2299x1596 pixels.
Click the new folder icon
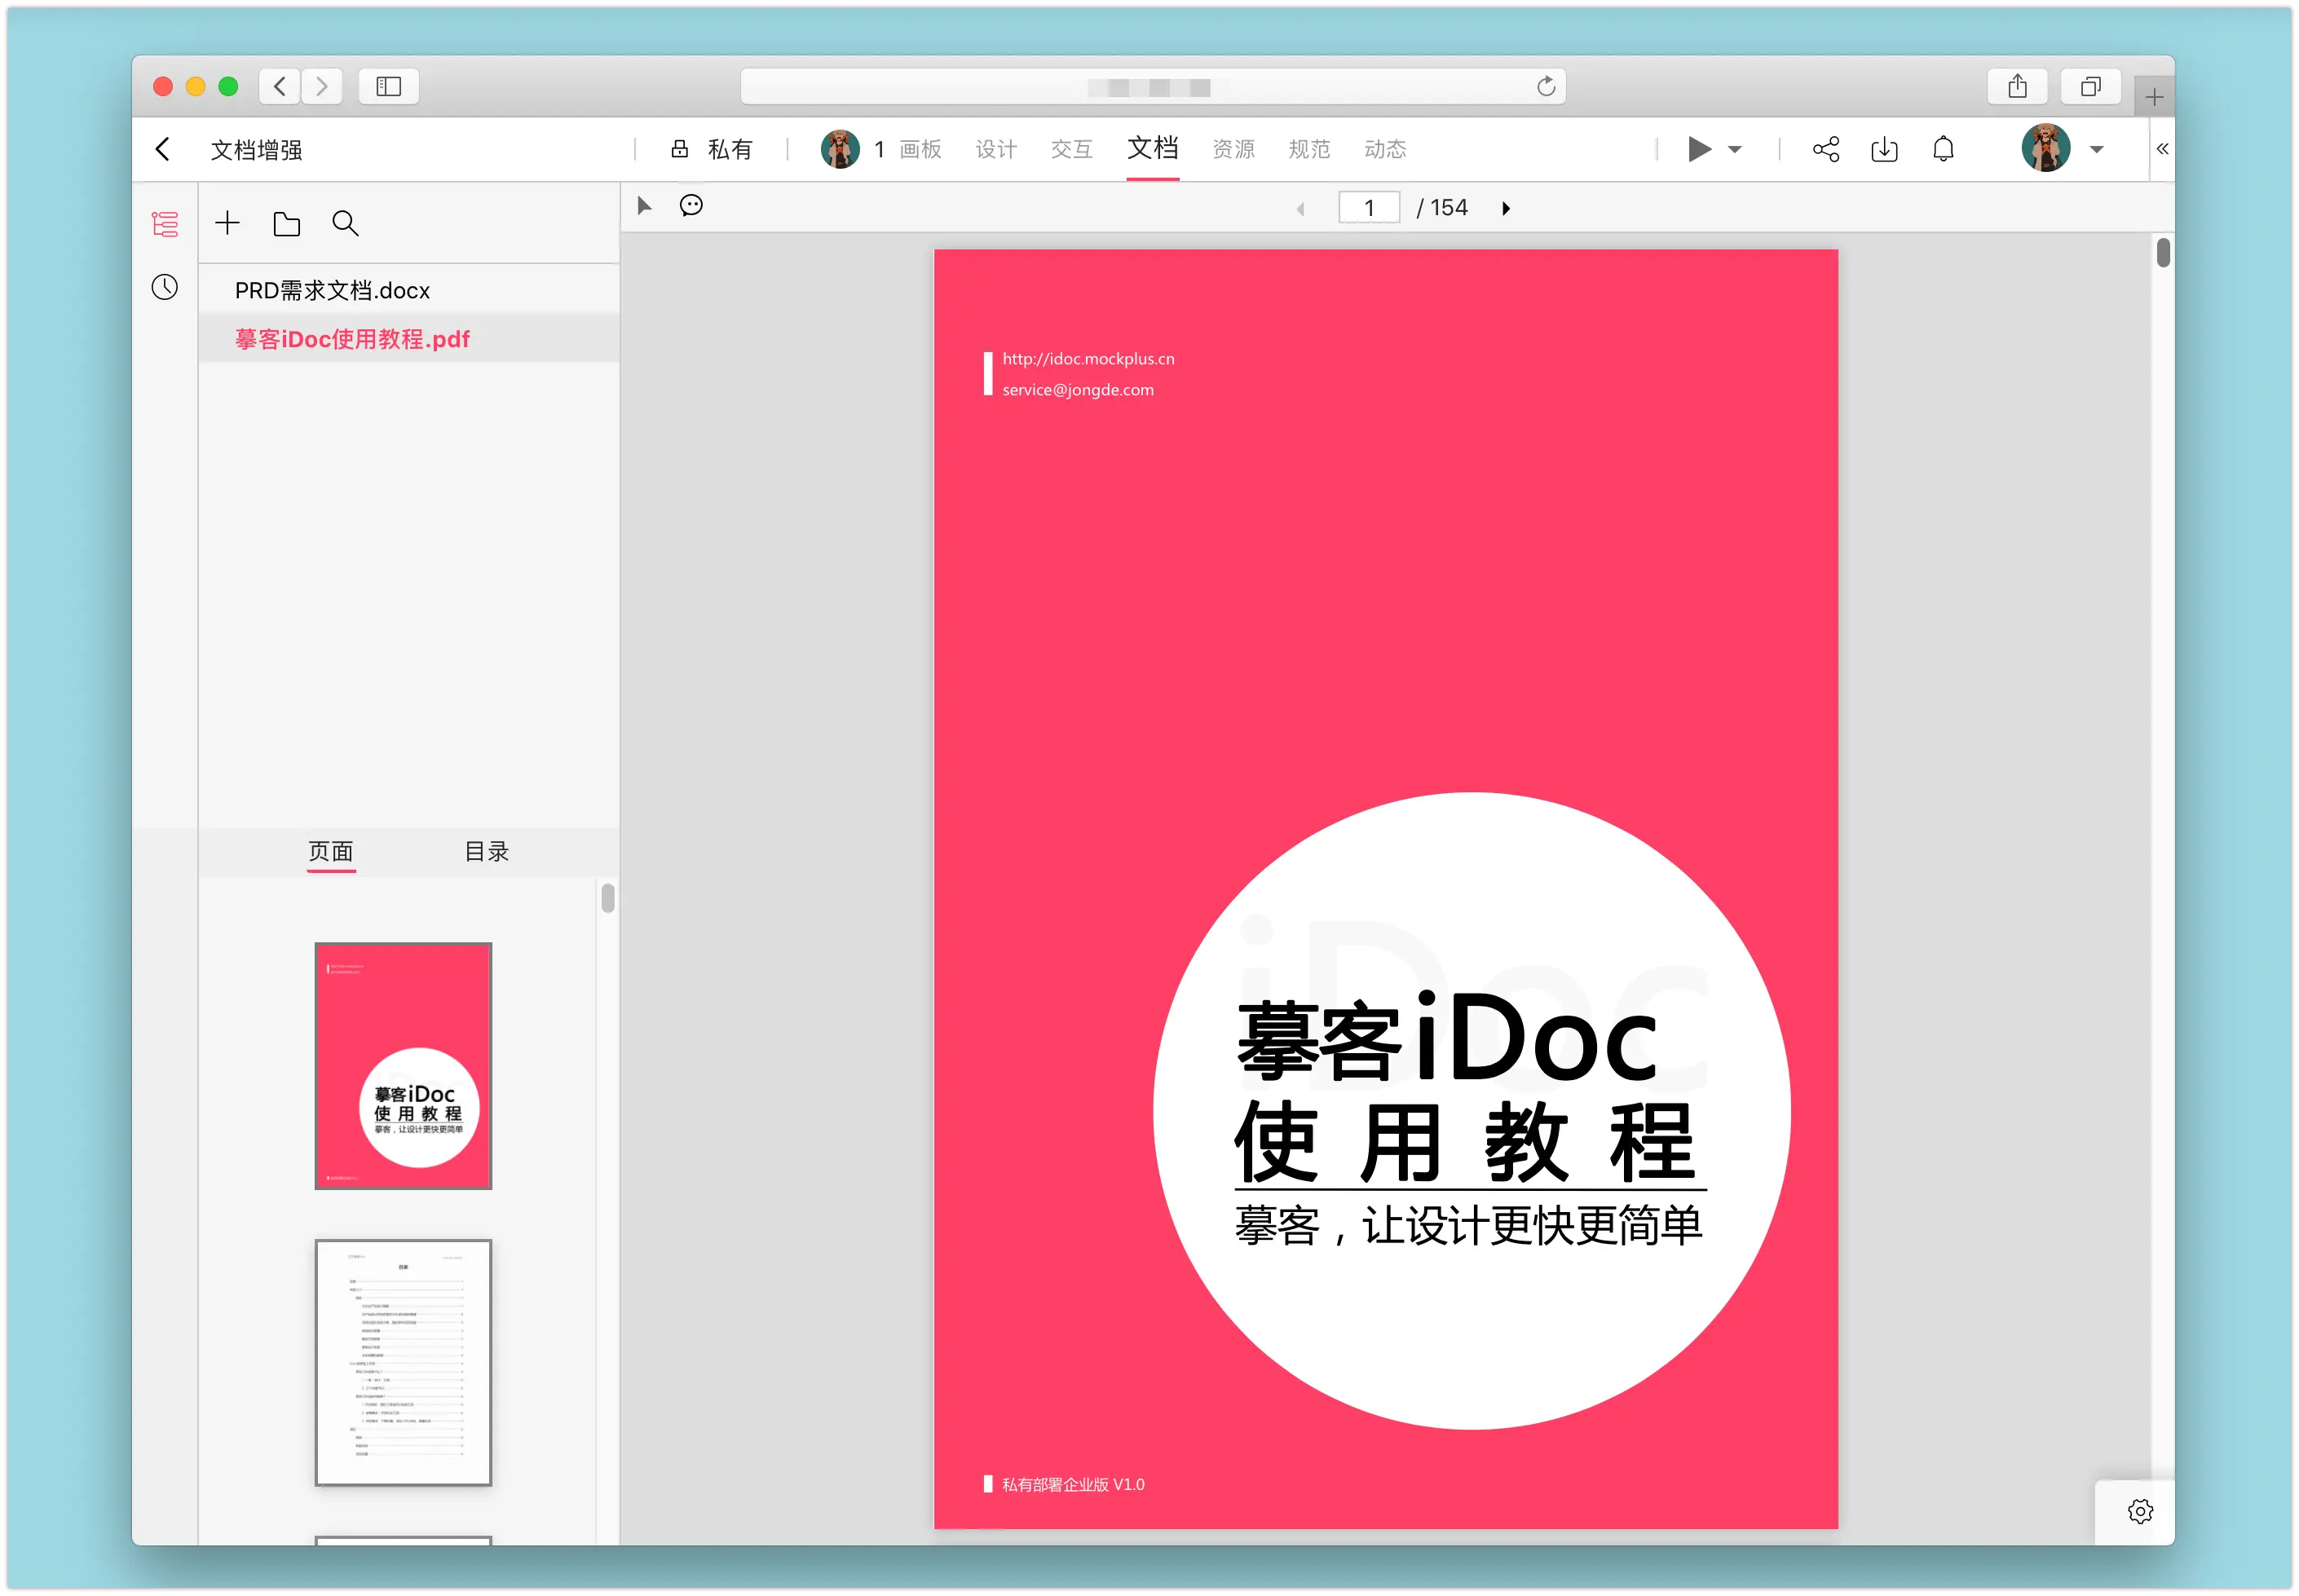click(x=286, y=224)
